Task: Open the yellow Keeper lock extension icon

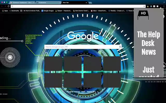Action: pyautogui.click(x=148, y=6)
